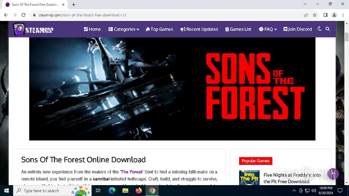Launch Microsoft Edge from taskbar
Screen dimensions: 349x196
tap(112, 191)
